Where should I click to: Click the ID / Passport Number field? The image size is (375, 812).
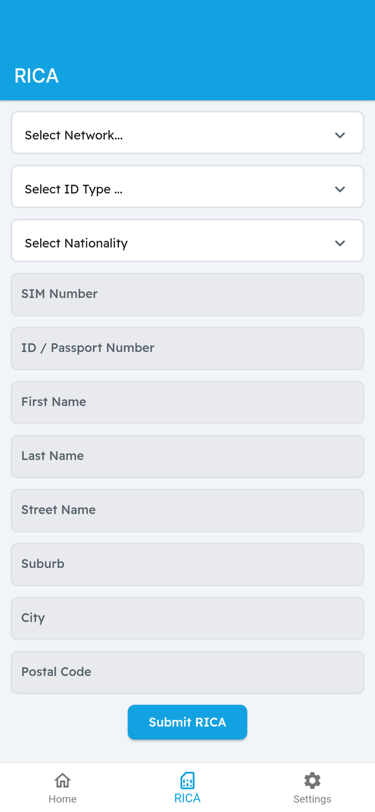[x=187, y=349]
